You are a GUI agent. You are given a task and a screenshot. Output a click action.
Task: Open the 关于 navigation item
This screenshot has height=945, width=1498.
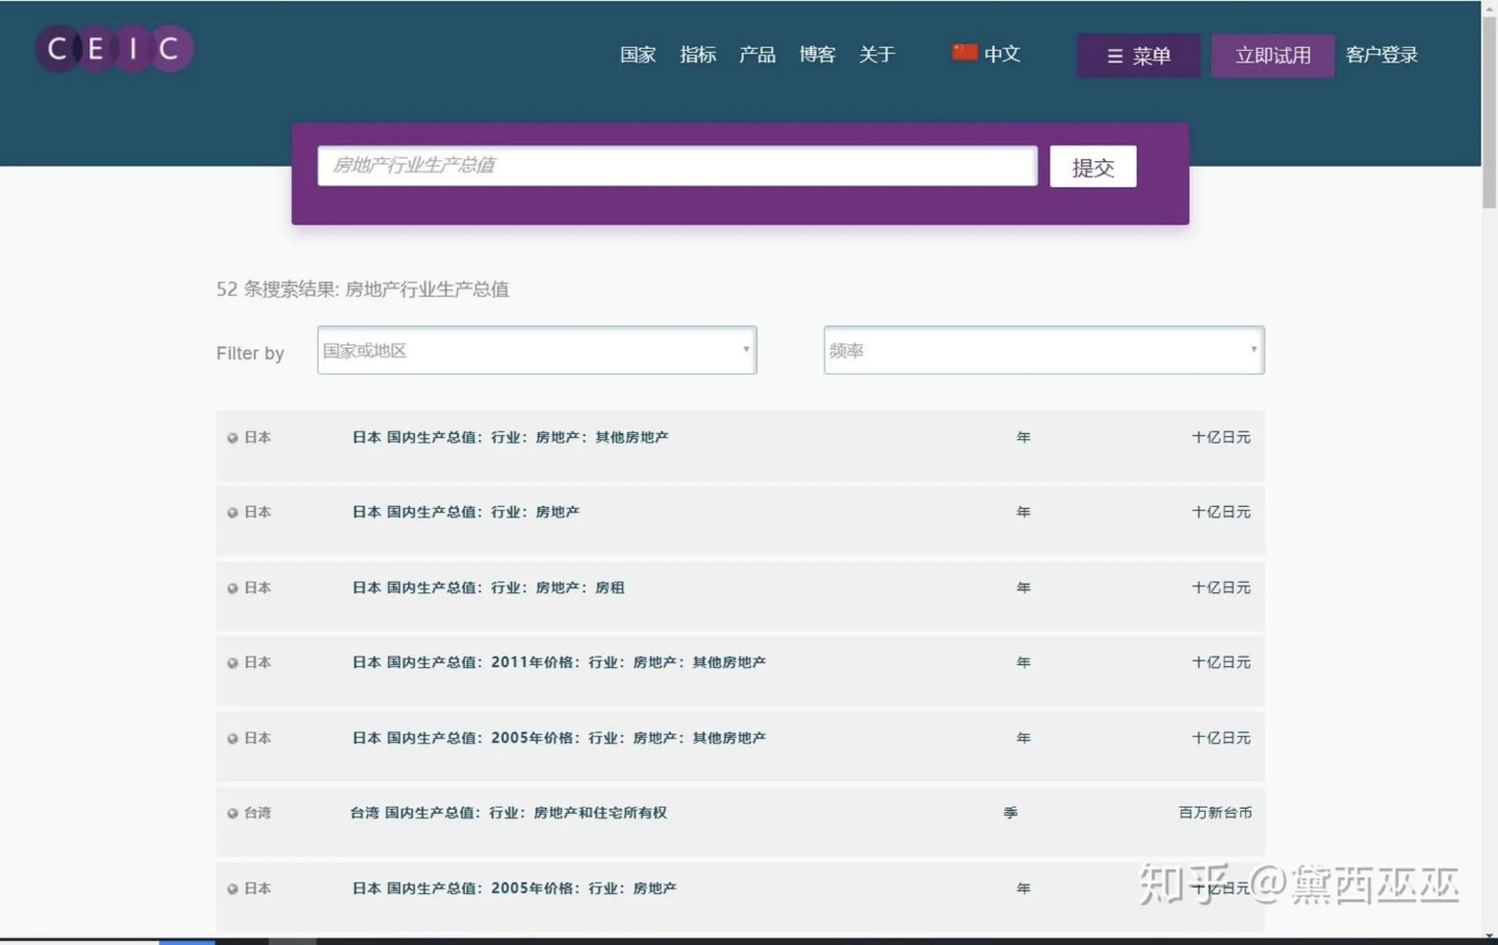click(877, 54)
